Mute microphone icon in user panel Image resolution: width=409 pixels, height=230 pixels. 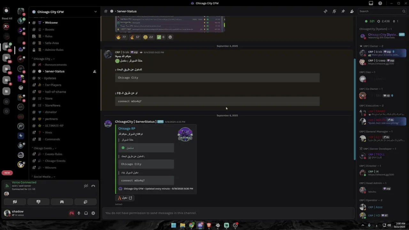79,213
